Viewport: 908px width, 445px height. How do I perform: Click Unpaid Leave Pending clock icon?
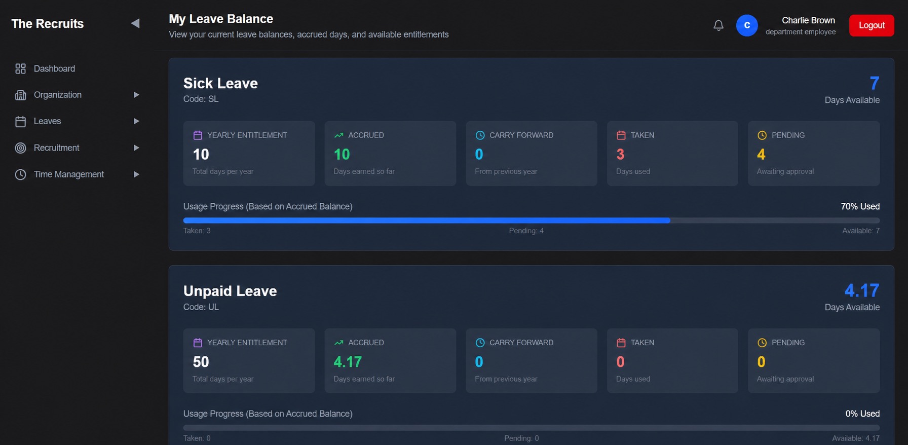(762, 343)
